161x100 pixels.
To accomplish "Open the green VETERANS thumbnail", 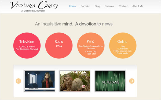I will pyautogui.click(x=110, y=81).
